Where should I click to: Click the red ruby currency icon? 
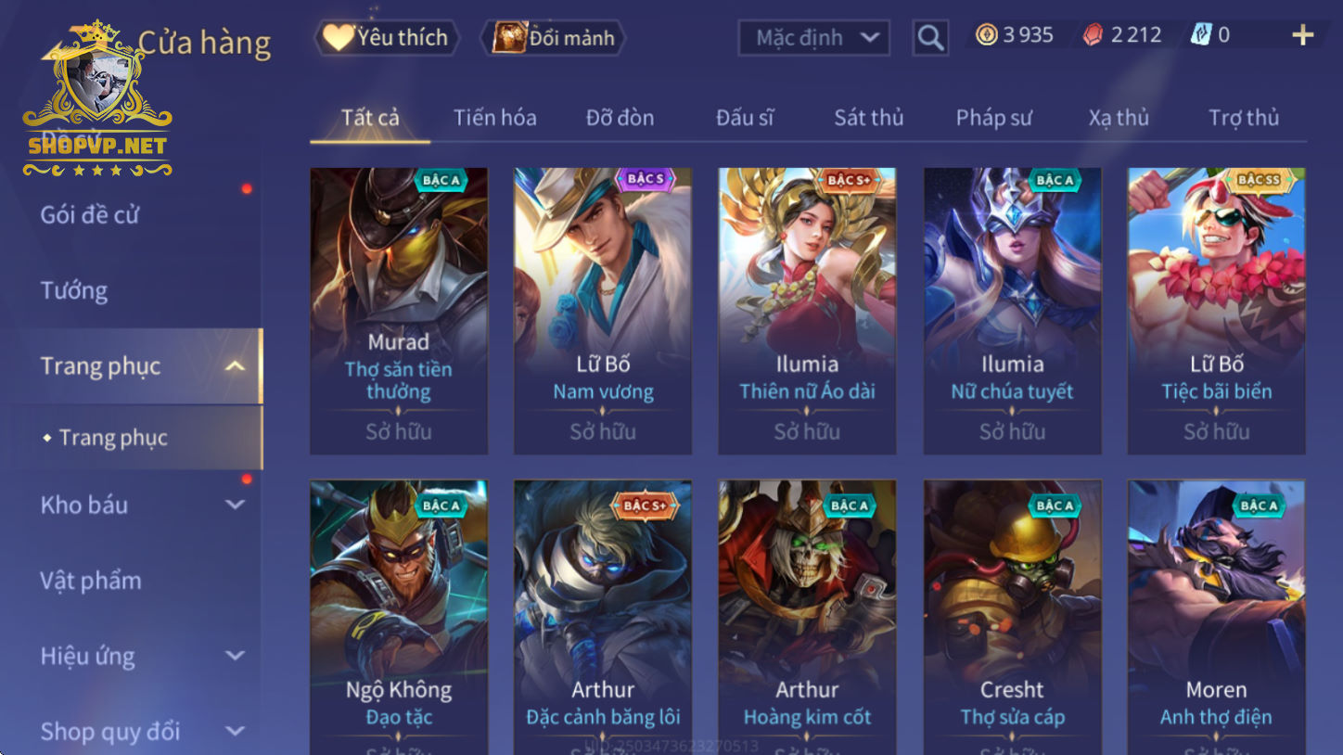coord(1094,35)
